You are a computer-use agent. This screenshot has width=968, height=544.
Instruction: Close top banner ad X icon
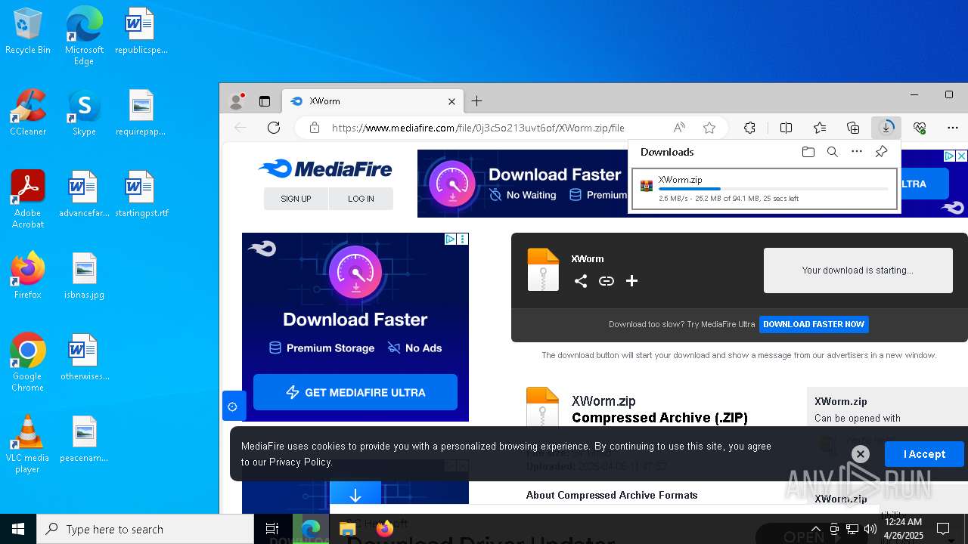click(x=961, y=156)
